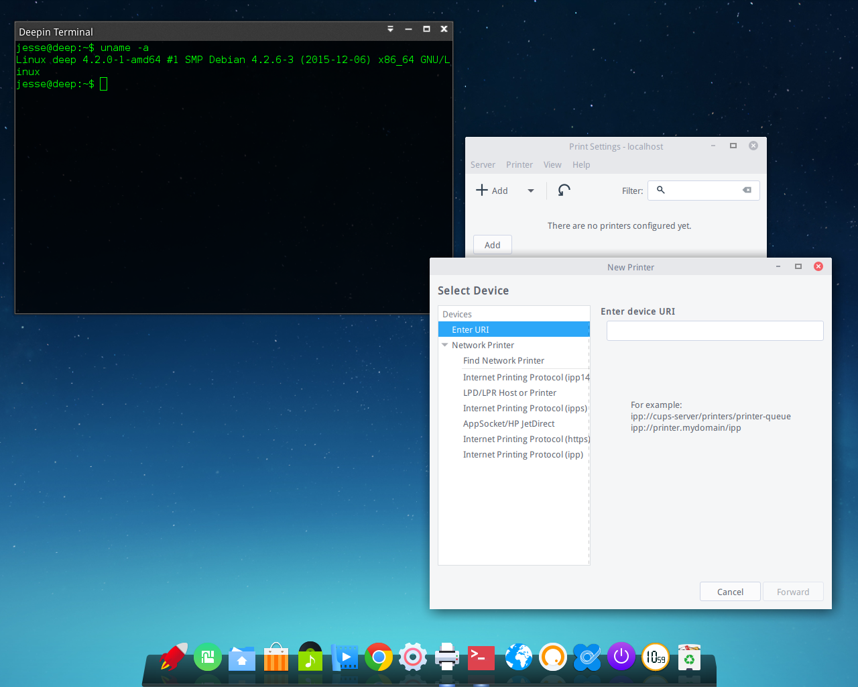Screen dimensions: 858x687
Task: Select Internet Printing Protocol (ipp) bottom entry
Action: tap(514, 455)
